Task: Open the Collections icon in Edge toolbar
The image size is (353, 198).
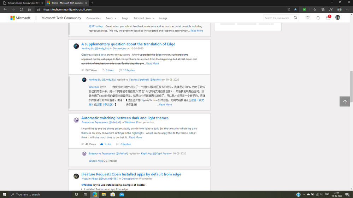Action: [x=323, y=10]
